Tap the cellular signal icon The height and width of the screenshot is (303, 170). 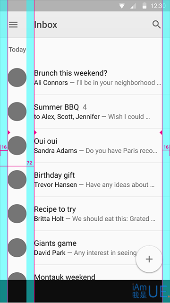point(133,6)
